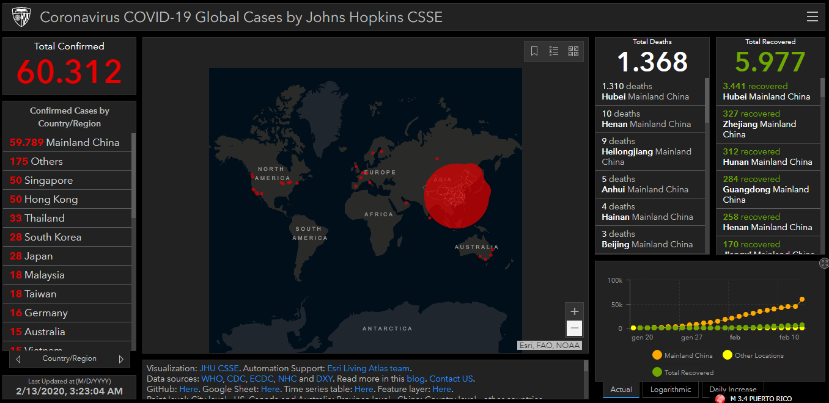Select '15 Australia' in country list
The image size is (829, 403).
point(67,332)
